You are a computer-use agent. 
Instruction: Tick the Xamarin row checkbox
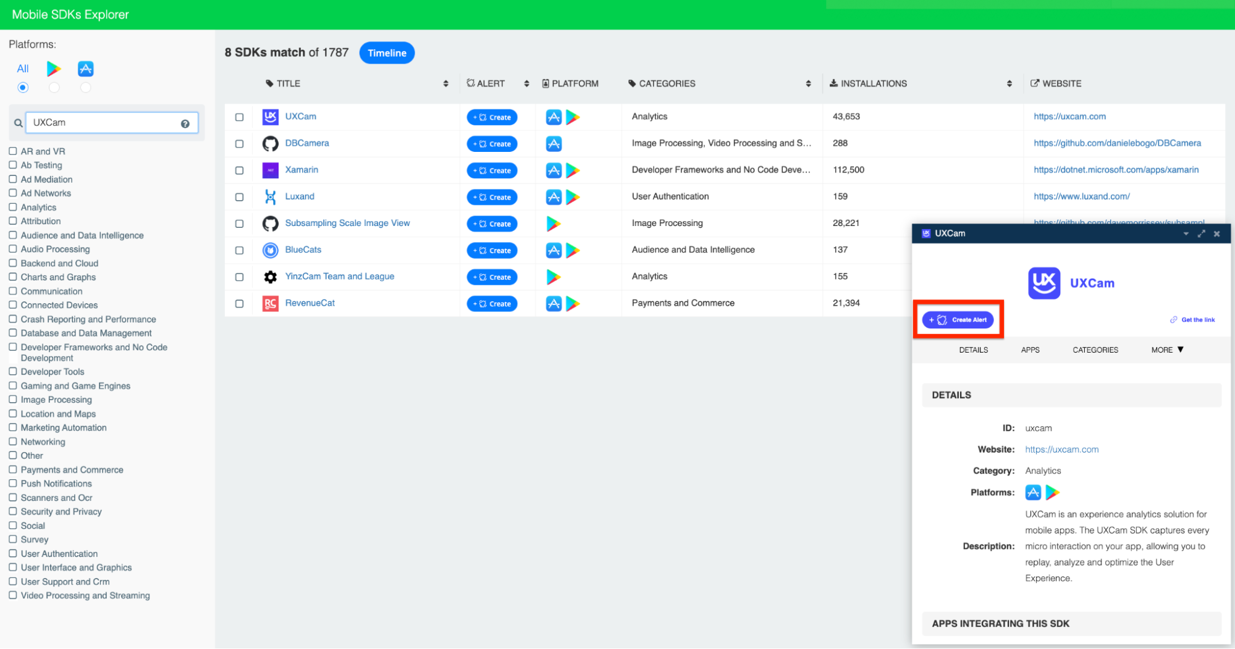(239, 170)
